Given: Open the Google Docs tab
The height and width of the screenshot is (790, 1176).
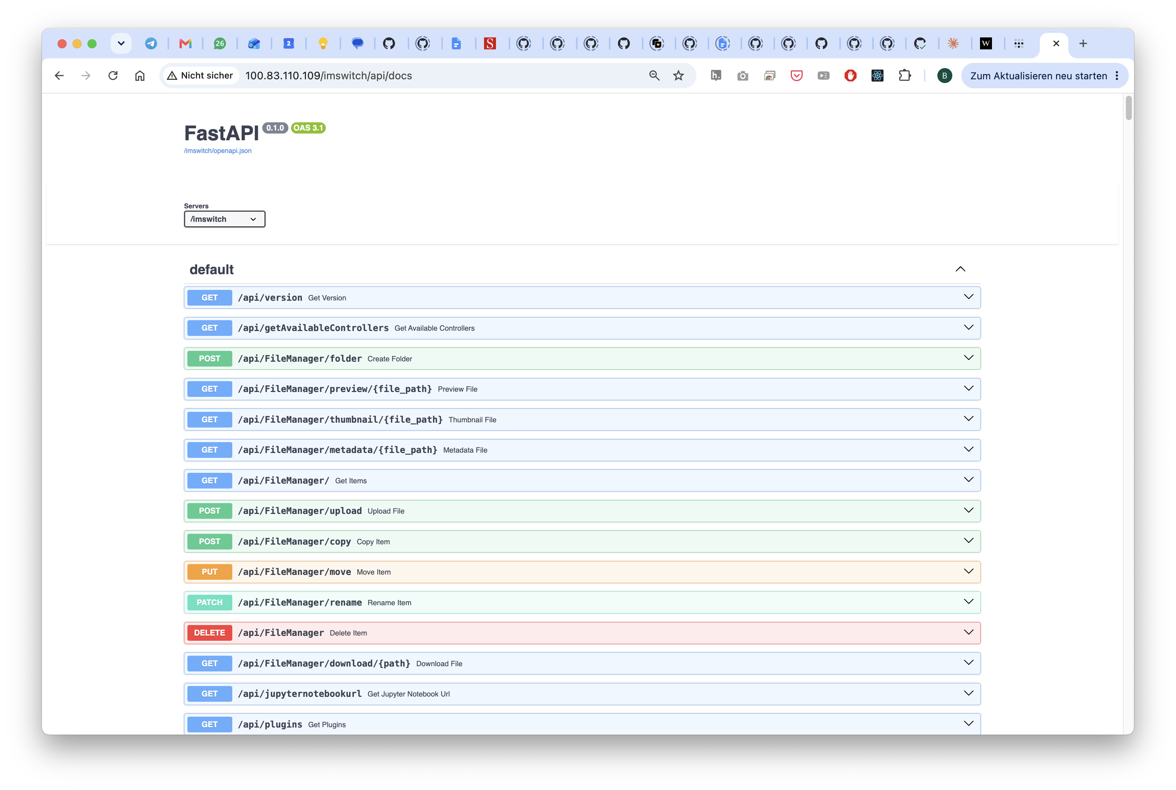Looking at the screenshot, I should 456,44.
